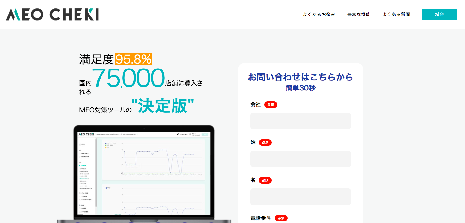Click the MEO対策ツールの text
Image resolution: width=465 pixels, height=223 pixels.
pyautogui.click(x=105, y=110)
